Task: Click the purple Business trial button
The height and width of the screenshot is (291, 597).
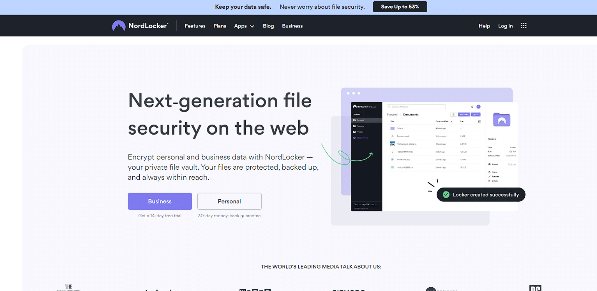Action: (160, 201)
